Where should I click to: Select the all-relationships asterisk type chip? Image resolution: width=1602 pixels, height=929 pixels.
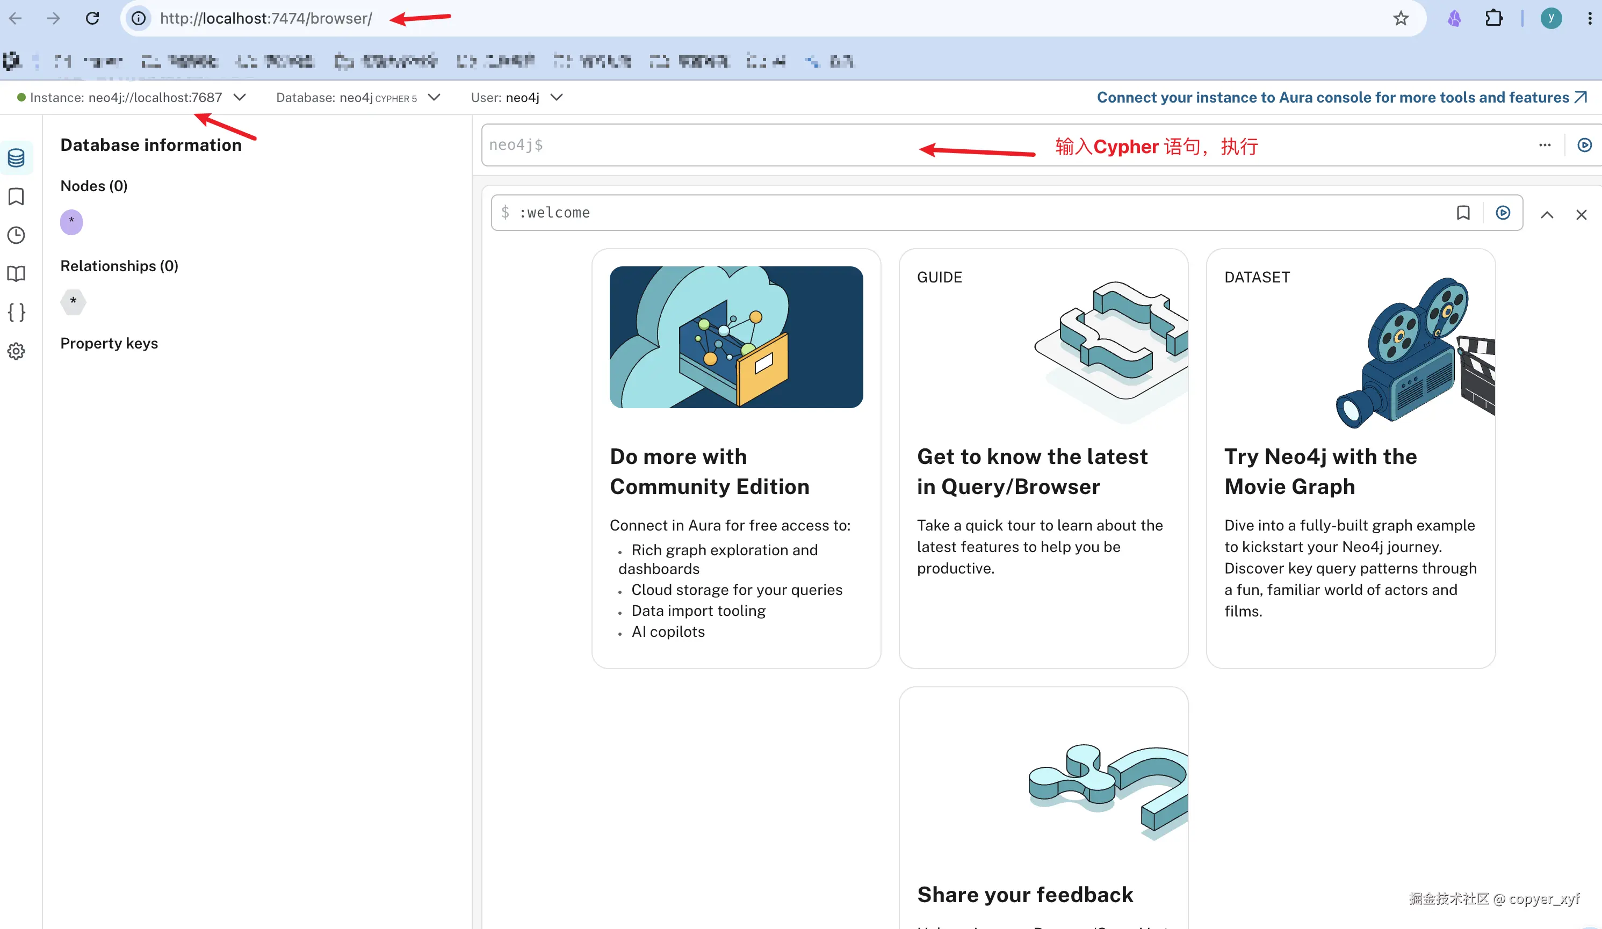pos(73,301)
